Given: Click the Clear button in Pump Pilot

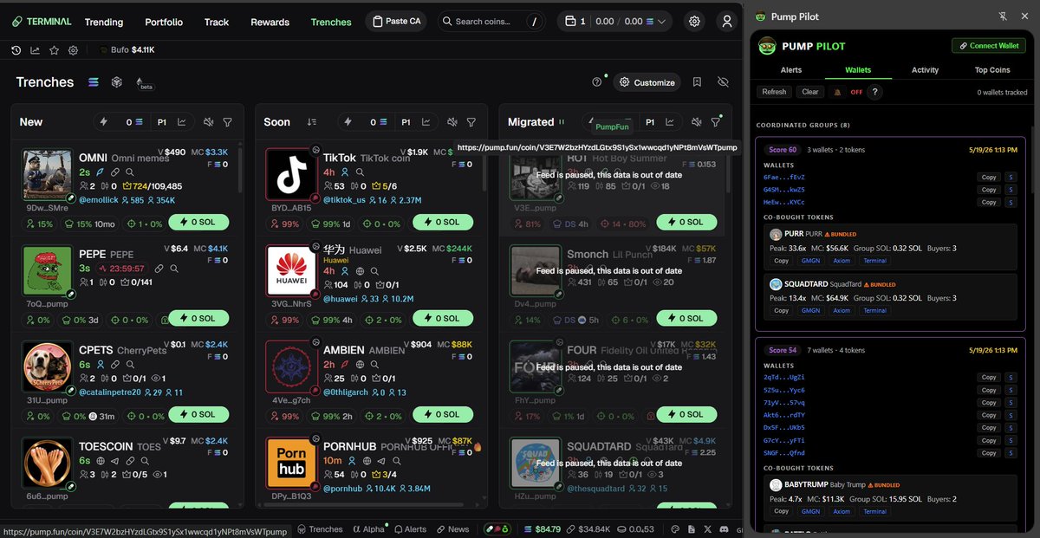Looking at the screenshot, I should (x=810, y=92).
